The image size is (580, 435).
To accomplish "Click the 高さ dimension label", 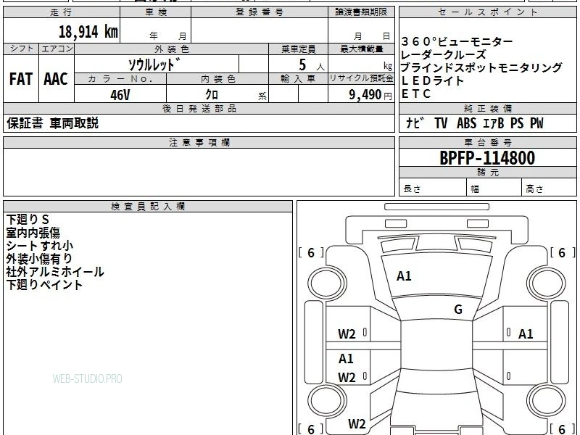I will coord(534,188).
